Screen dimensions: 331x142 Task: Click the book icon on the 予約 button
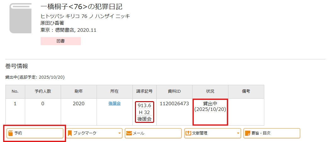[11, 133]
